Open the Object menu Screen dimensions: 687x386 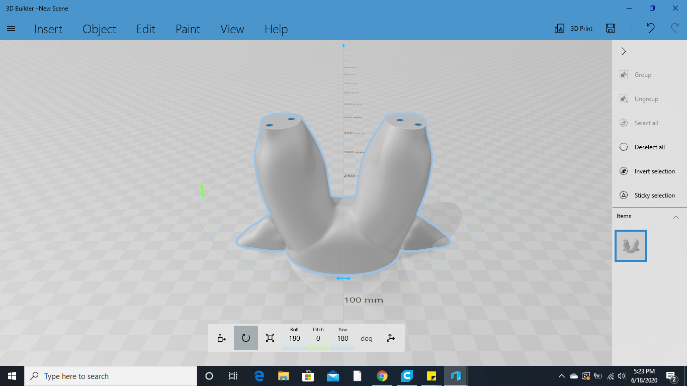(99, 29)
